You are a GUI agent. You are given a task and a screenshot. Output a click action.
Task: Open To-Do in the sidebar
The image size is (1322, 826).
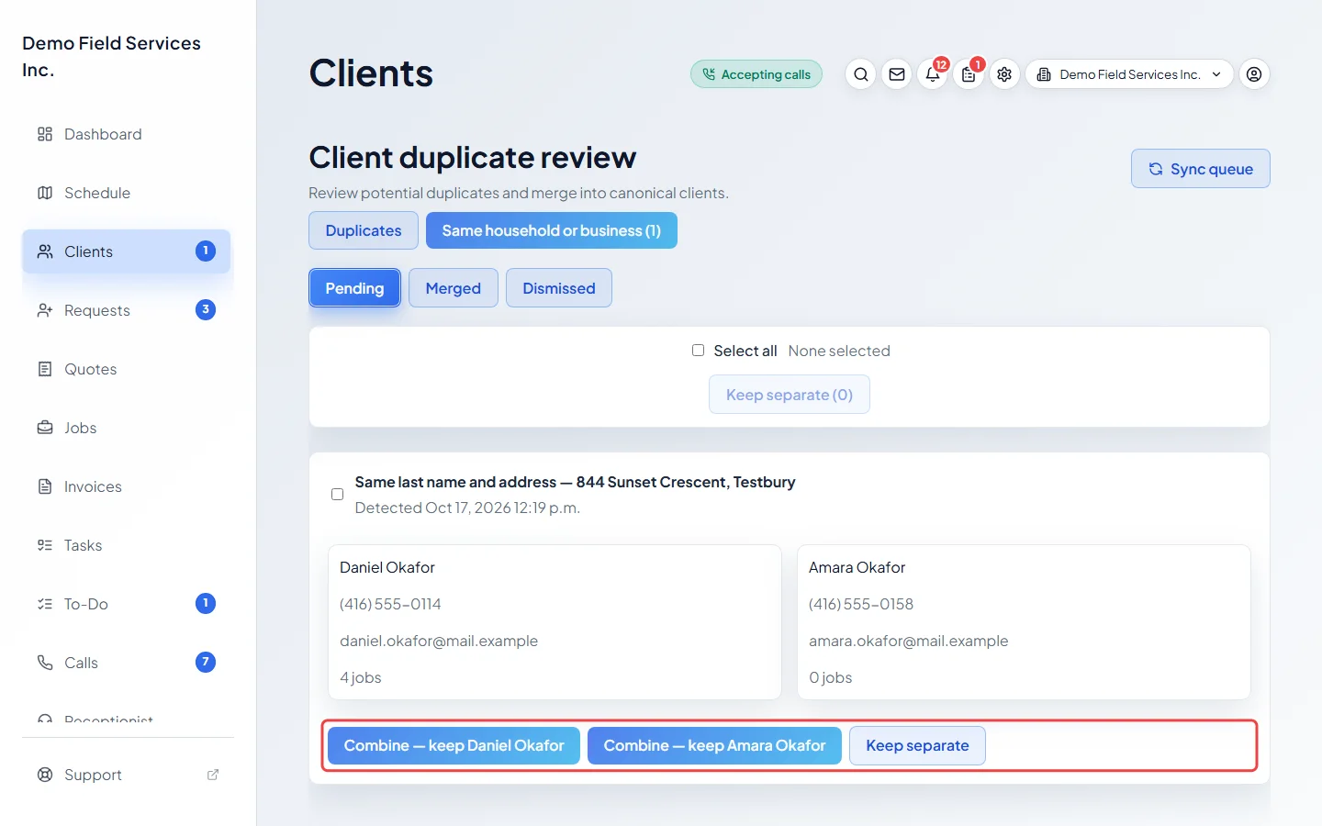pyautogui.click(x=127, y=604)
